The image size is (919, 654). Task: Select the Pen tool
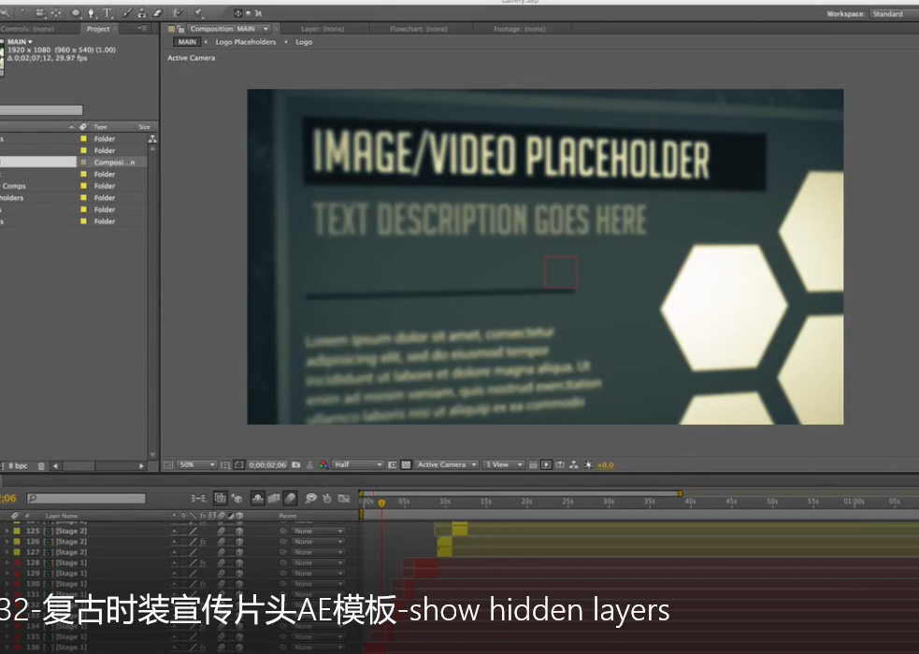click(91, 13)
